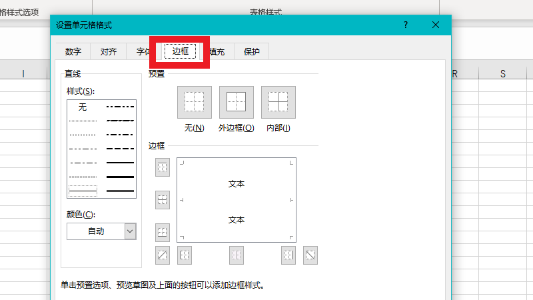533x300 pixels.
Task: Switch to the 数字 tab
Action: [73, 51]
